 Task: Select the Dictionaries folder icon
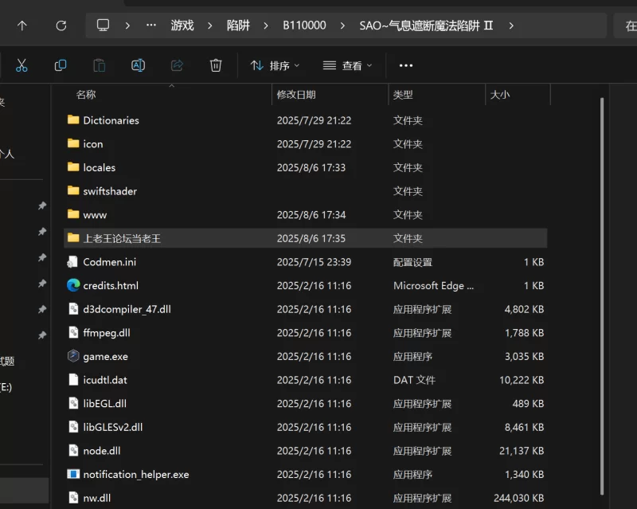point(73,119)
